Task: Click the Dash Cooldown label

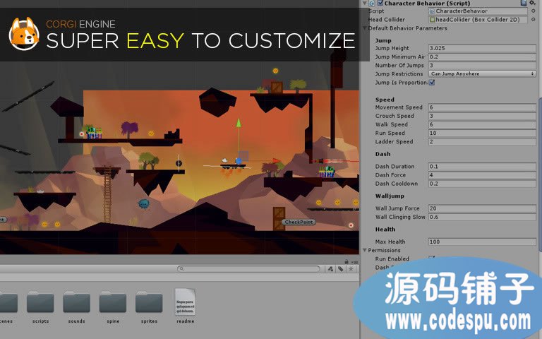Action: tap(397, 184)
